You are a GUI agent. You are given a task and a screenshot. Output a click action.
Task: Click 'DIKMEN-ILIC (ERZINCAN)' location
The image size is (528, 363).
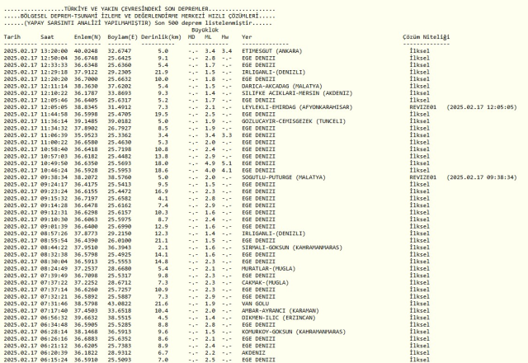click(279, 318)
